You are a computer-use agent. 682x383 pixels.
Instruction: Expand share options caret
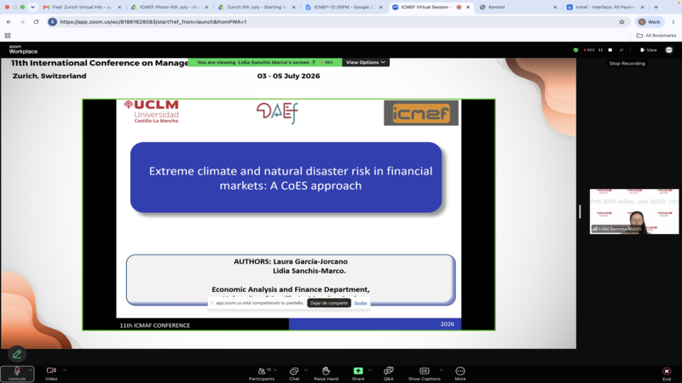(370, 370)
